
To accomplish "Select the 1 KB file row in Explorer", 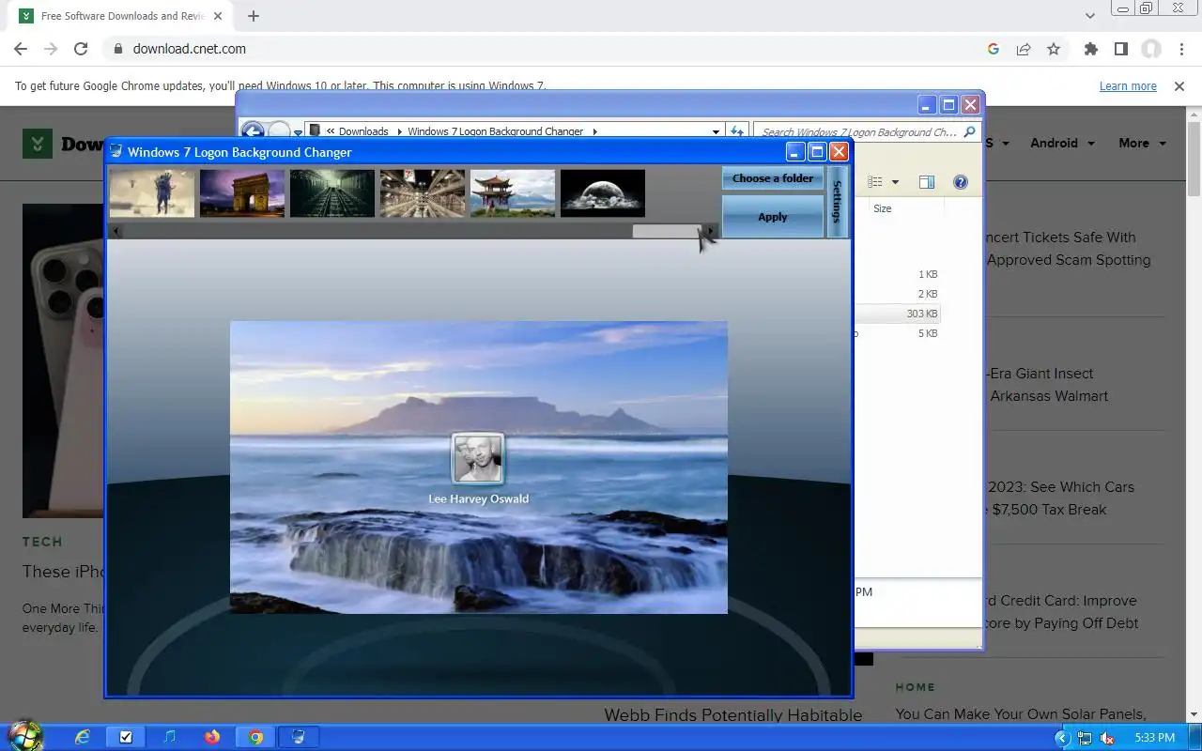I will (x=897, y=274).
